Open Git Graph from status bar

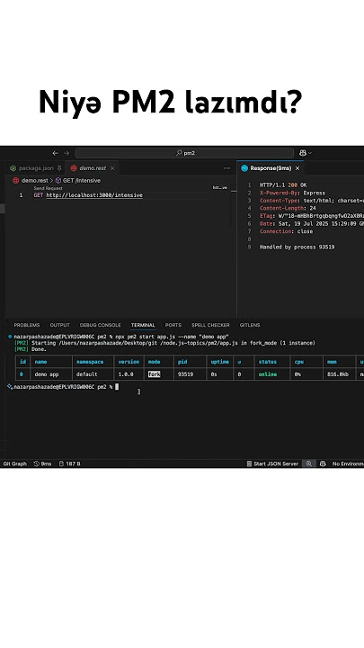coord(15,464)
